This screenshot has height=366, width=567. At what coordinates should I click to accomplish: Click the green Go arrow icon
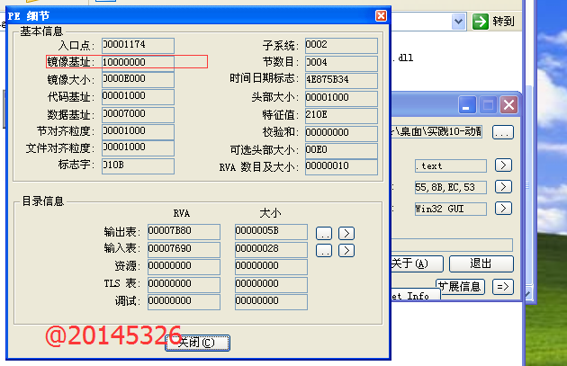tap(481, 22)
